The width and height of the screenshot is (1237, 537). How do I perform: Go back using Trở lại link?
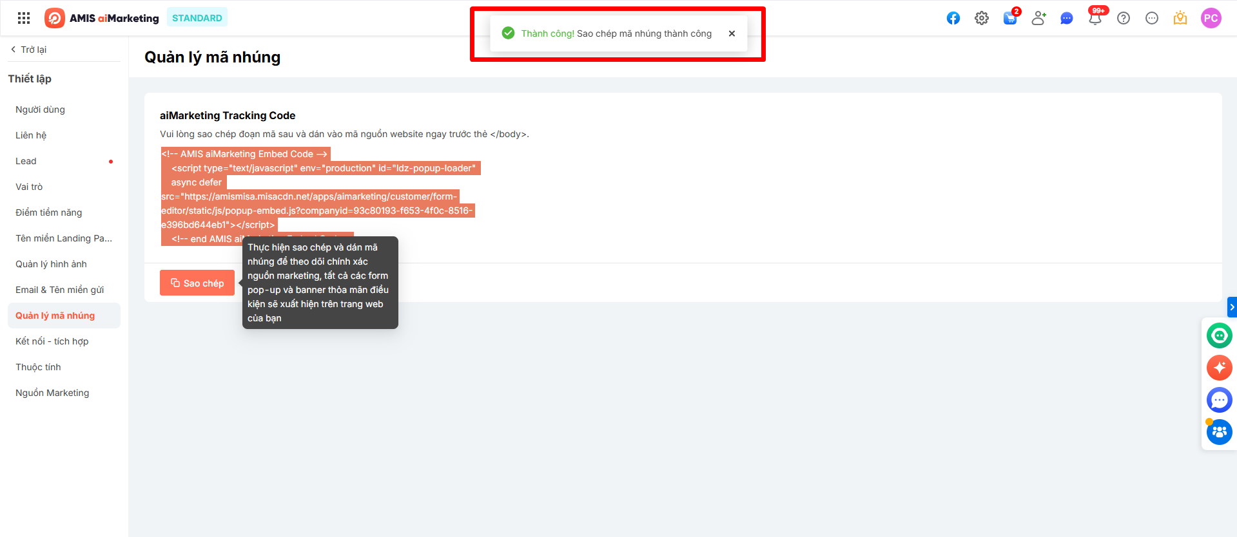pos(29,50)
